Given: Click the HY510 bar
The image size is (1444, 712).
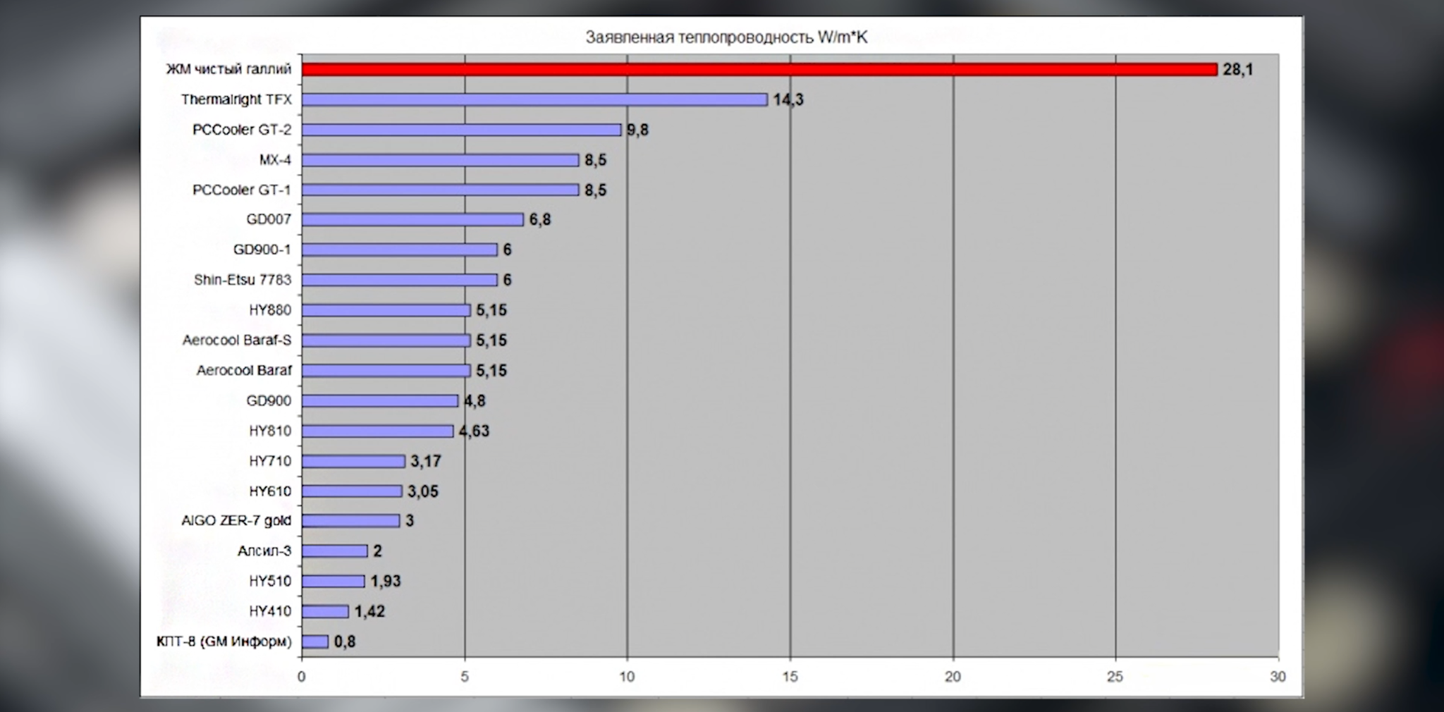Looking at the screenshot, I should coord(333,582).
